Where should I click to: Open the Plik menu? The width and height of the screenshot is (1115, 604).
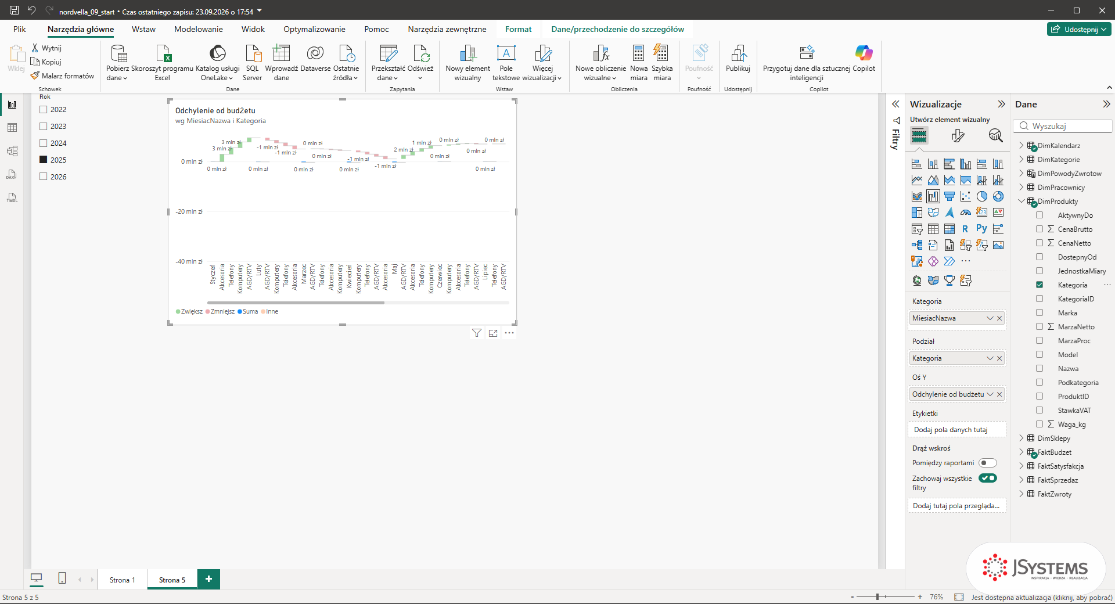click(20, 29)
